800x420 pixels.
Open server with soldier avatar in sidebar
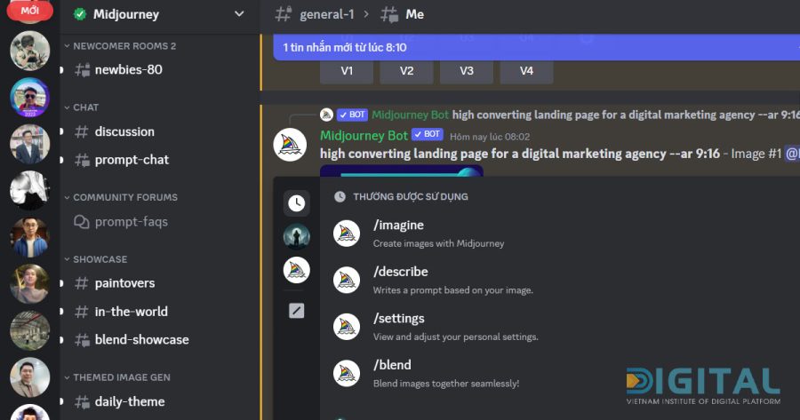click(x=29, y=51)
